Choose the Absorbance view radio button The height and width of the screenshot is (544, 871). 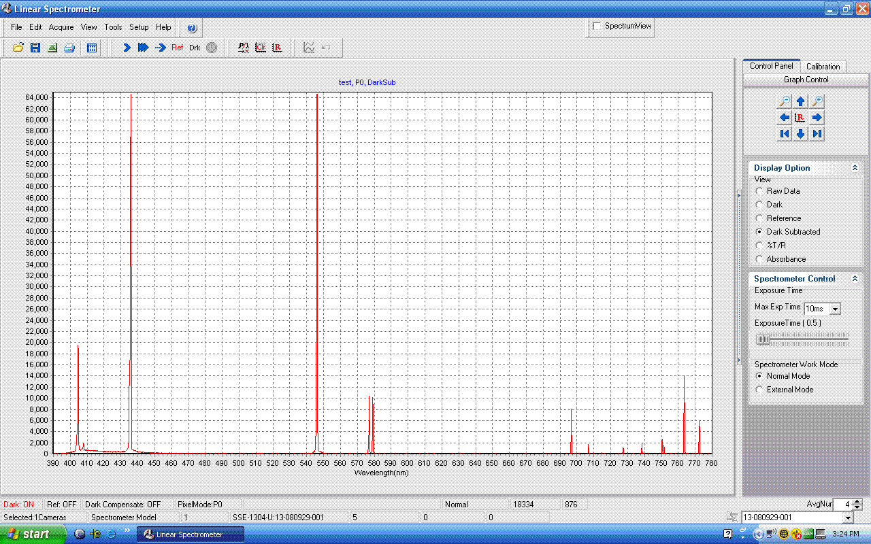[x=760, y=259]
